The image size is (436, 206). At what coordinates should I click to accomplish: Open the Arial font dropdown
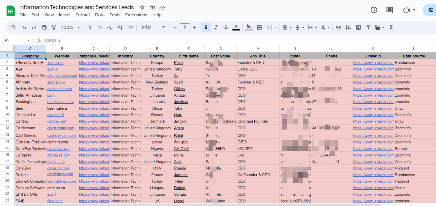click(153, 27)
